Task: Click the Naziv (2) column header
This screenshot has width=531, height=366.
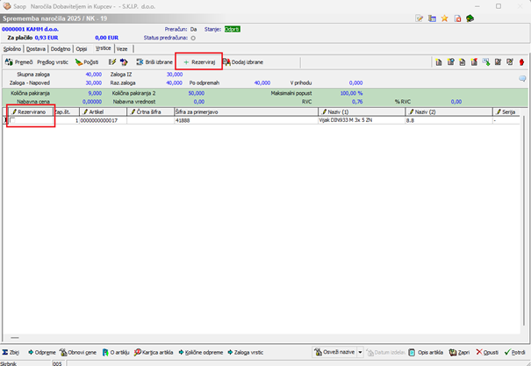Action: (x=449, y=111)
